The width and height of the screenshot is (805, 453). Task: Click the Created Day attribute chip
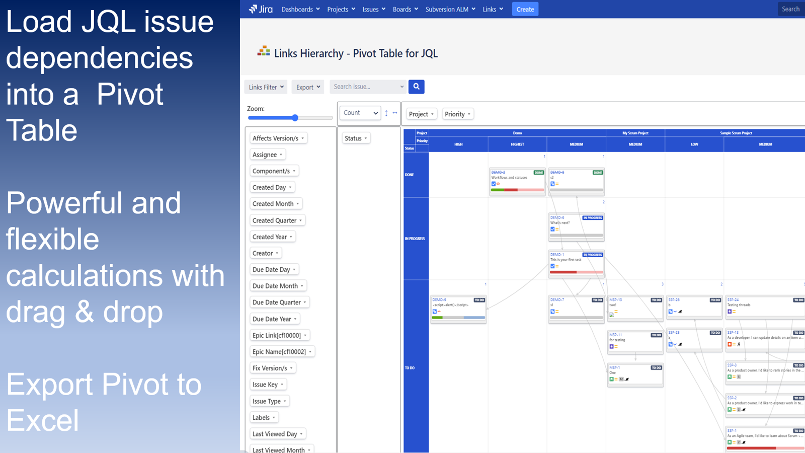tap(272, 187)
